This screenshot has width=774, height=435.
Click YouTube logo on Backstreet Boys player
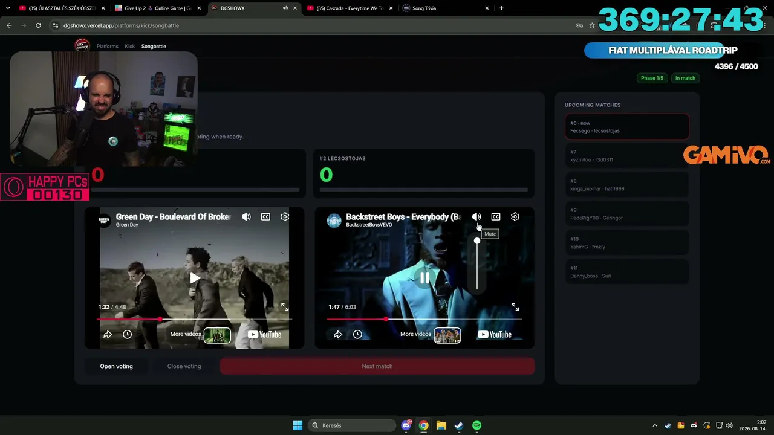[x=495, y=335]
